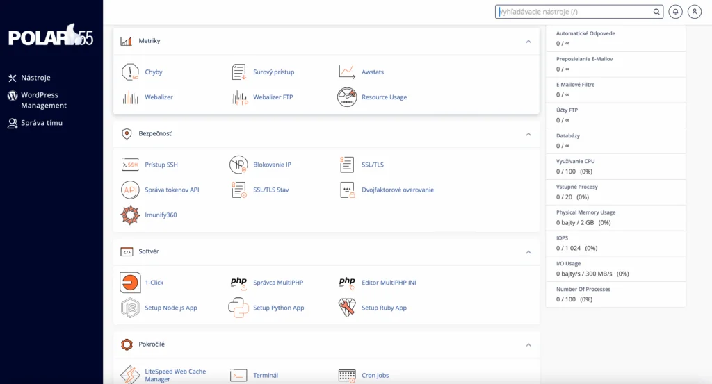Open Správa tímu in the sidebar
This screenshot has height=384, width=712.
(35, 123)
